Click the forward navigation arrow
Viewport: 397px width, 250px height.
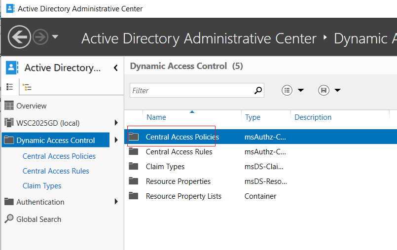click(x=40, y=37)
